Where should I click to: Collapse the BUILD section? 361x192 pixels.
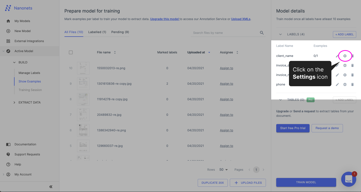[14, 62]
